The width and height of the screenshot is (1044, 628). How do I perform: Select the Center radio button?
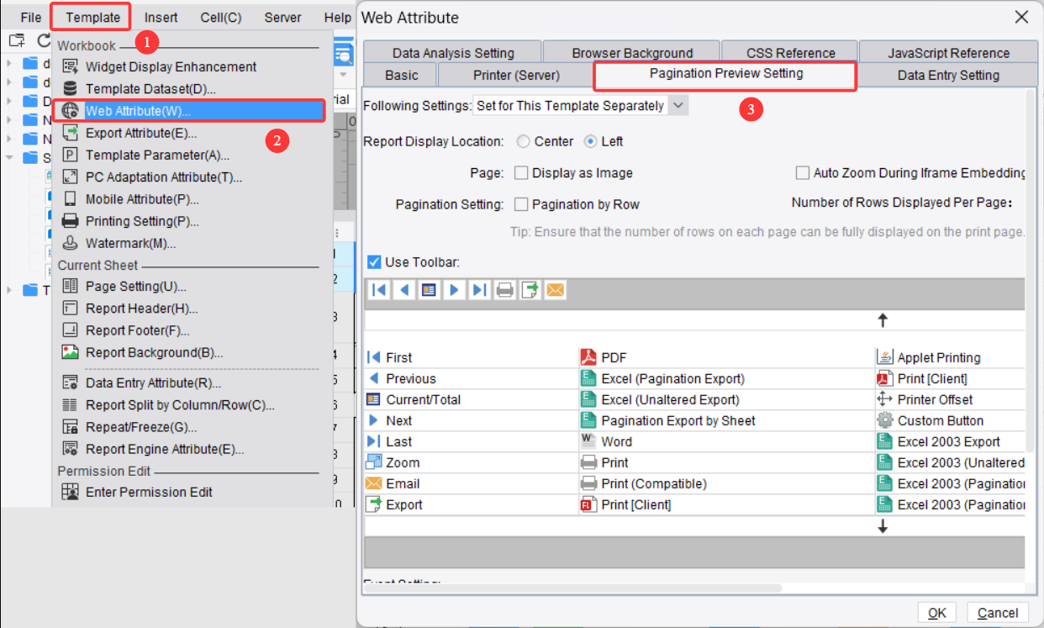pos(524,141)
